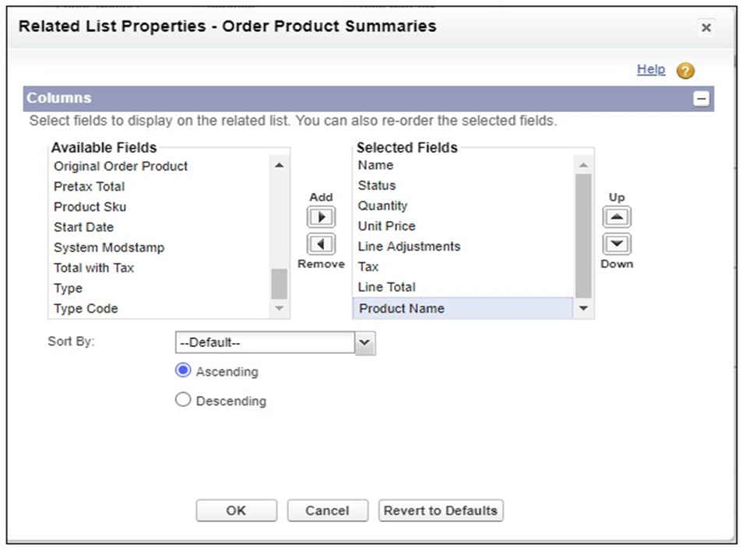This screenshot has width=746, height=550.
Task: Click the orange help question mark icon
Action: 685,71
